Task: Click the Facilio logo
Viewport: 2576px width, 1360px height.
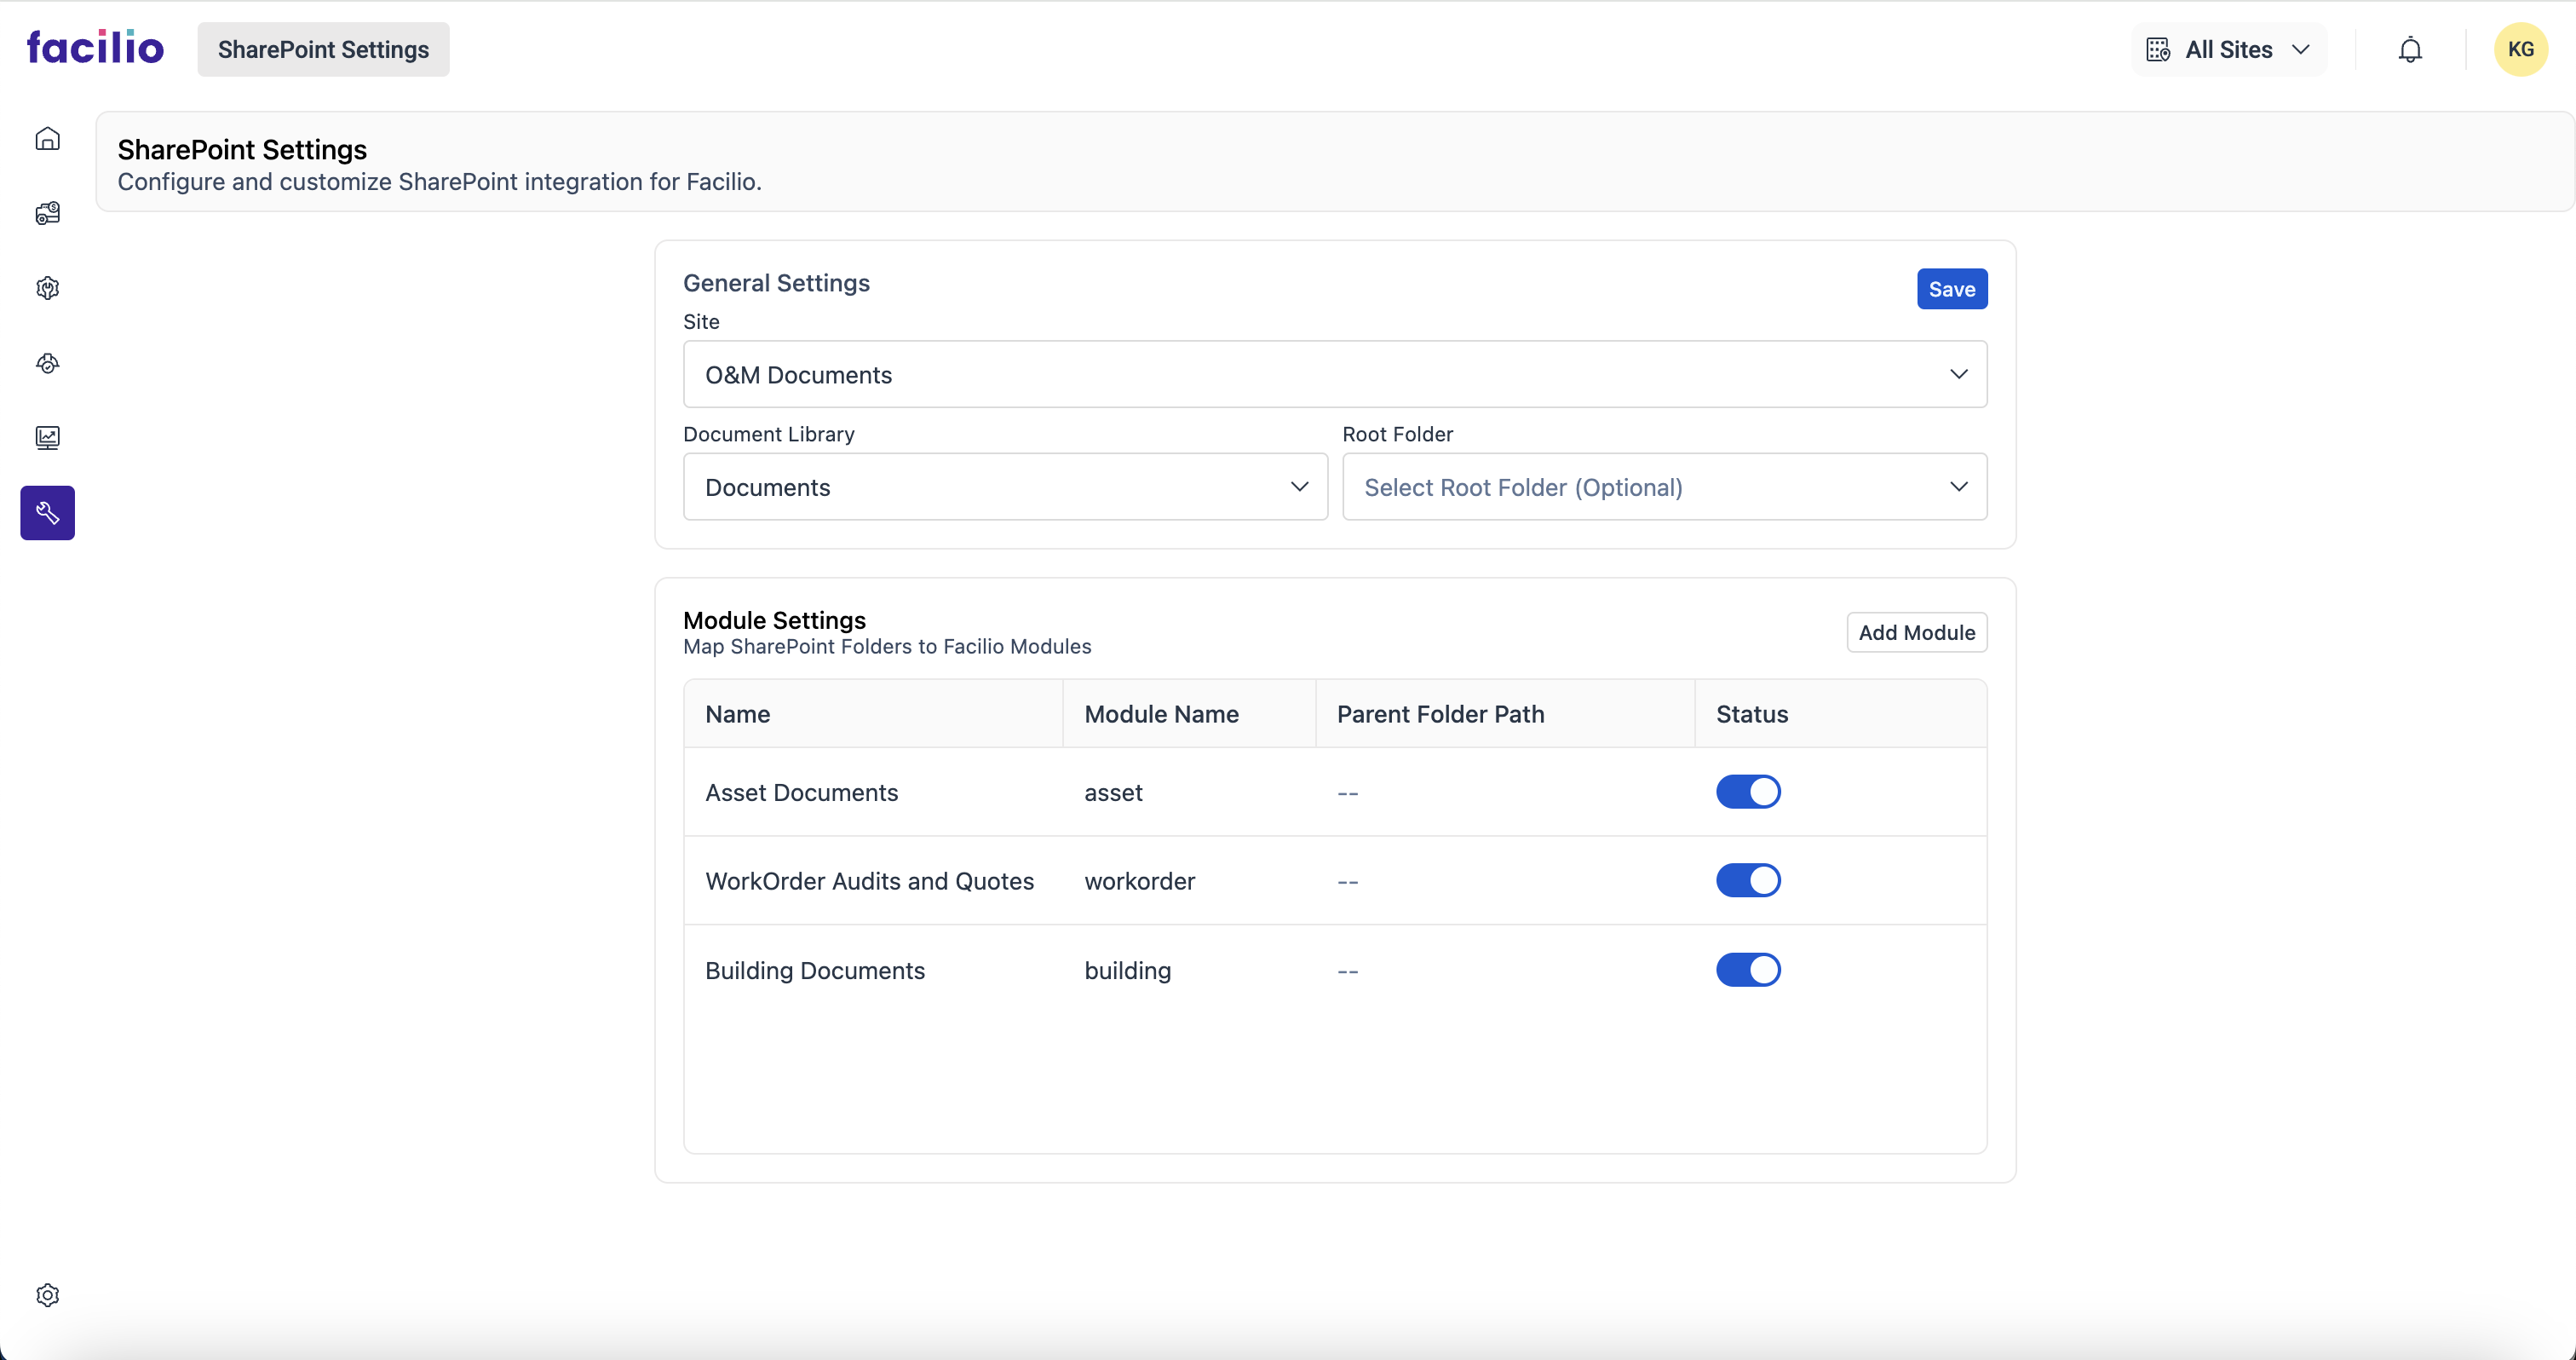Action: click(x=95, y=48)
